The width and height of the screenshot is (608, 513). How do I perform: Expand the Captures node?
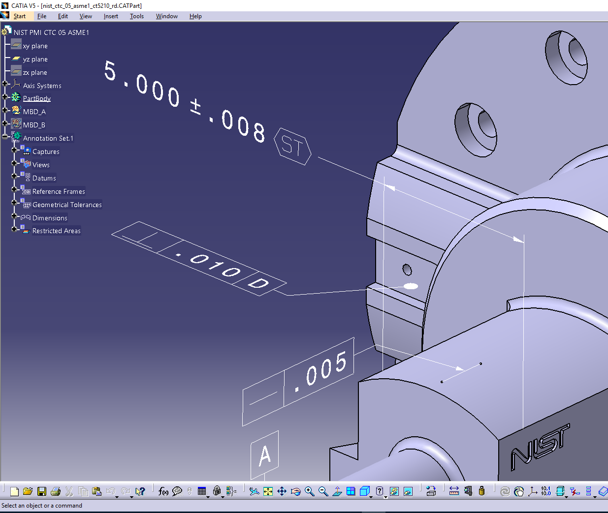14,150
